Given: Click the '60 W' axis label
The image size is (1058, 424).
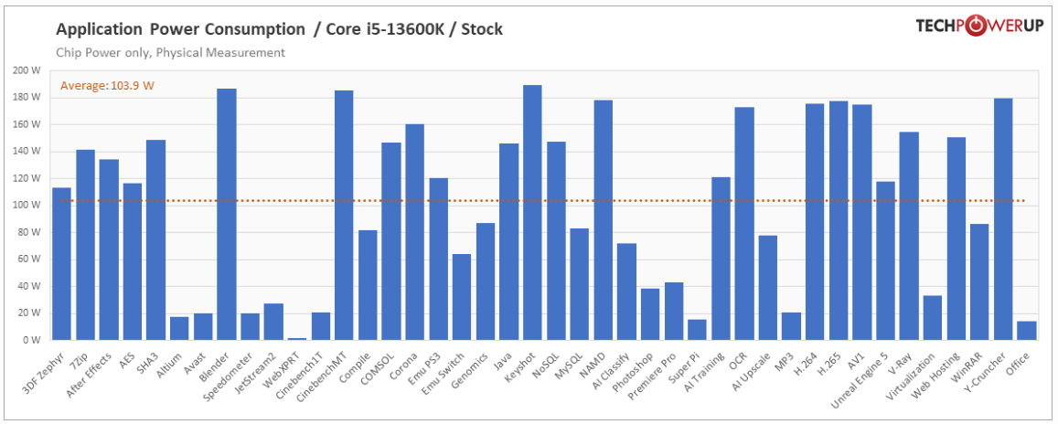Looking at the screenshot, I should 29,259.
